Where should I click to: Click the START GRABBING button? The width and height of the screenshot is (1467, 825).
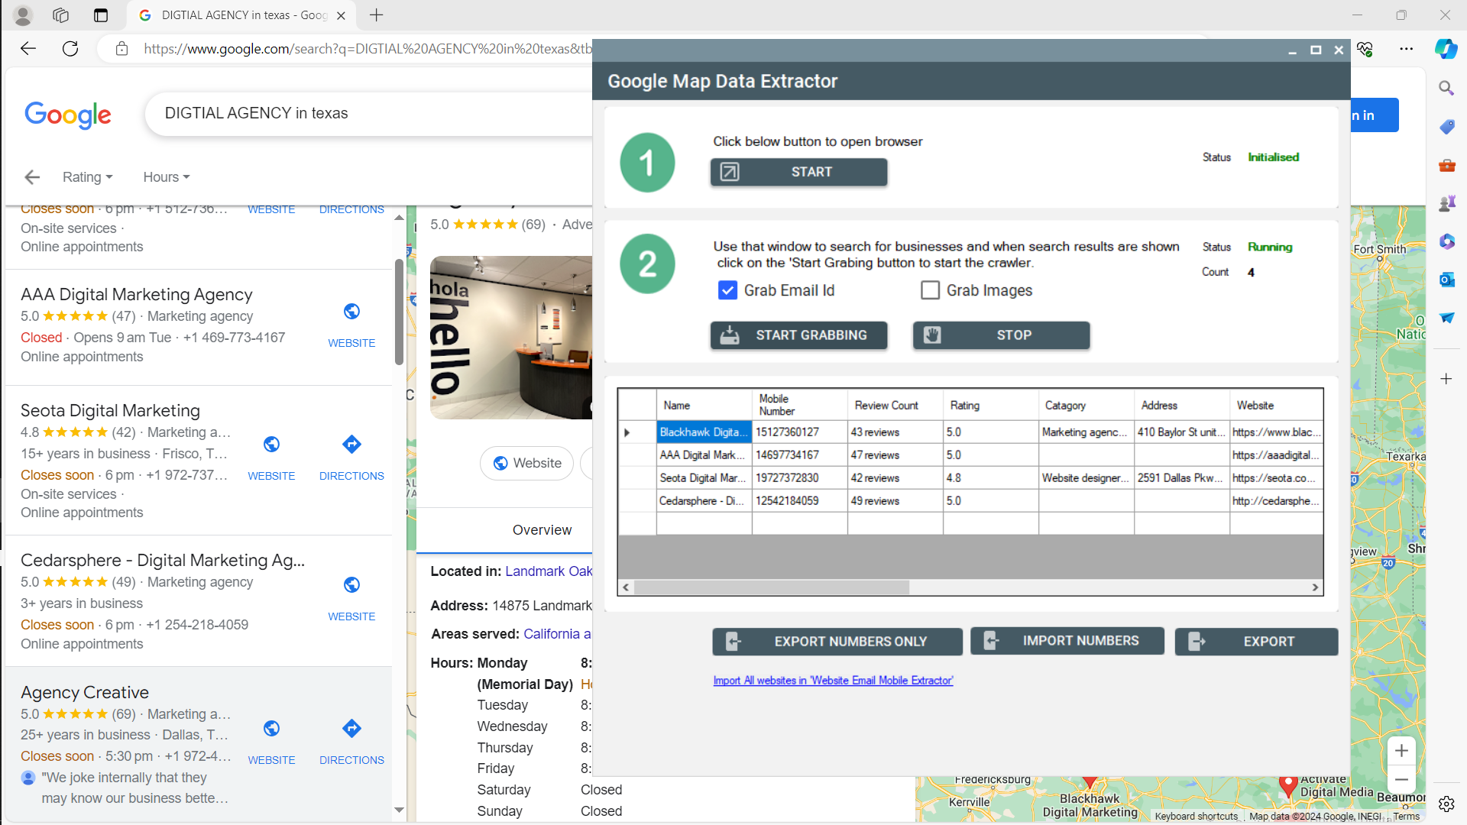(x=798, y=335)
